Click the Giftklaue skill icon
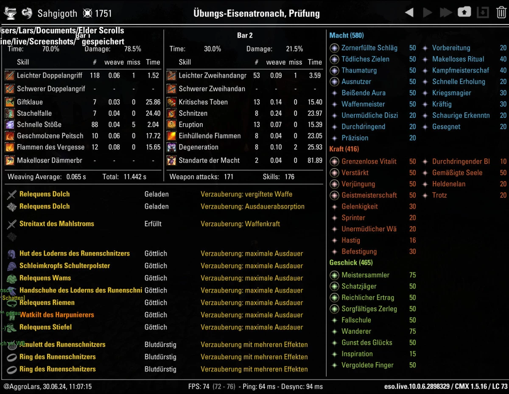Screen dimensions: 509x394 point(10,102)
